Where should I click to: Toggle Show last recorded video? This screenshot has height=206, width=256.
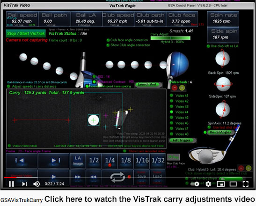click(125, 151)
